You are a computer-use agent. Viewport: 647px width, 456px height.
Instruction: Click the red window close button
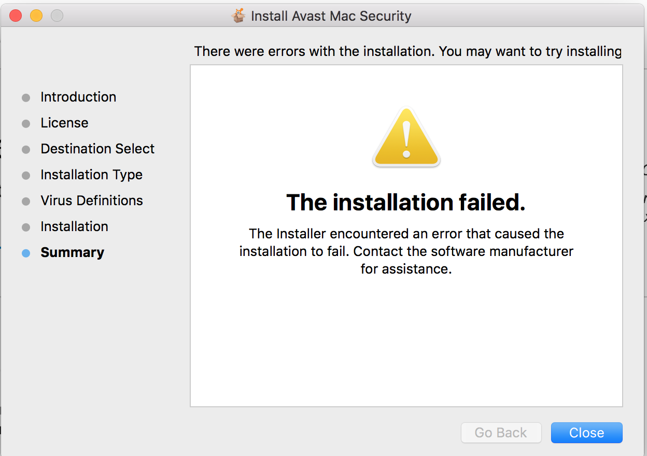pos(16,16)
